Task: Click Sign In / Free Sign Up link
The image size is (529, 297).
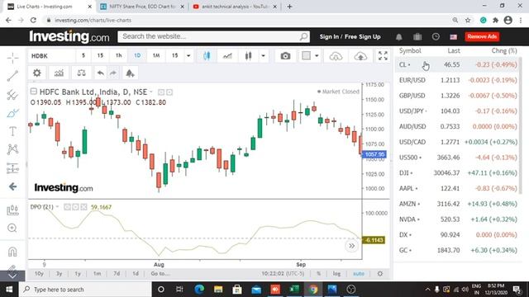Action: [x=350, y=36]
